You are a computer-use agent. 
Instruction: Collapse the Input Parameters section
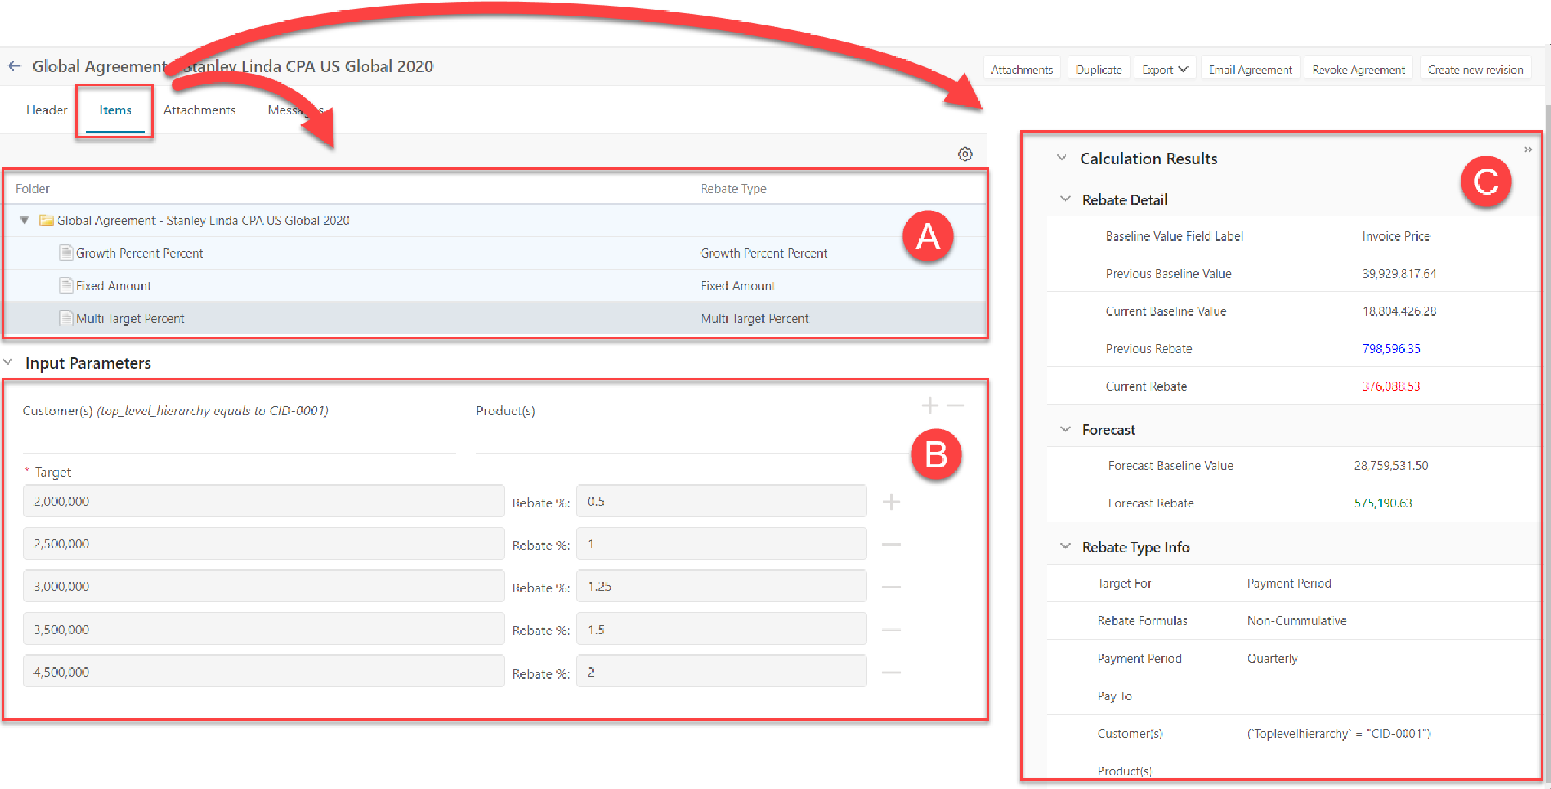point(8,362)
